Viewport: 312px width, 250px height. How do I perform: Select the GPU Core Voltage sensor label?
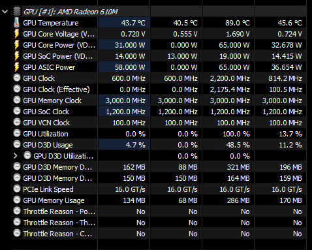59,34
